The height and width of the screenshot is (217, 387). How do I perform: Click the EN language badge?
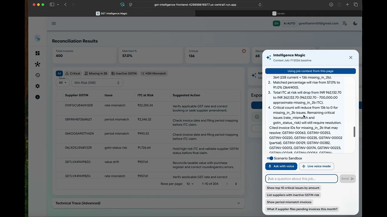[276, 24]
